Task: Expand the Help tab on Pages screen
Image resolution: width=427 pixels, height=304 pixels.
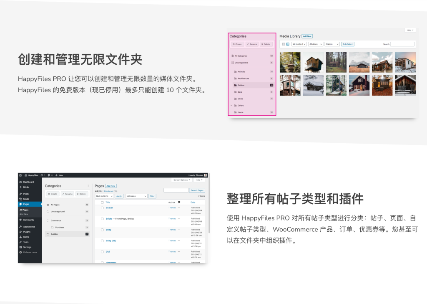Action: click(199, 180)
